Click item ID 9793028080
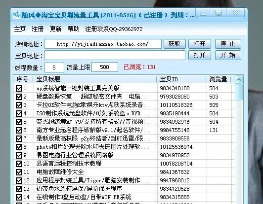 (x=175, y=97)
